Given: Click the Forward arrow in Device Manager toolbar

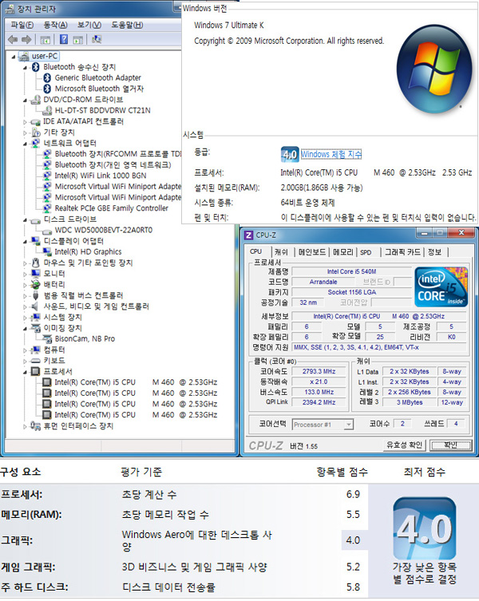Looking at the screenshot, I should click(26, 39).
